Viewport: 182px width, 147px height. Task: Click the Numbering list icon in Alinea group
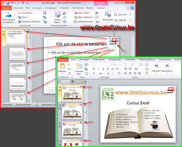132,64
